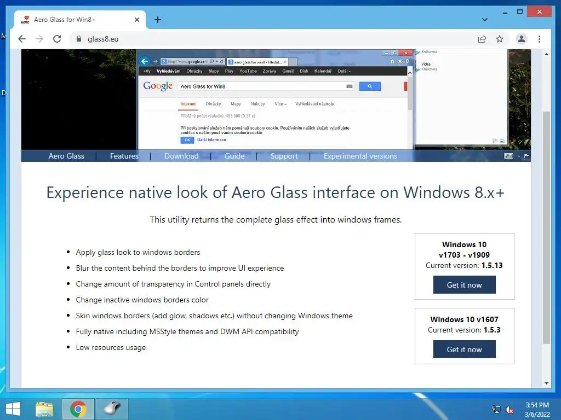Get it now for Windows 10 v1703 - v1909

[464, 284]
